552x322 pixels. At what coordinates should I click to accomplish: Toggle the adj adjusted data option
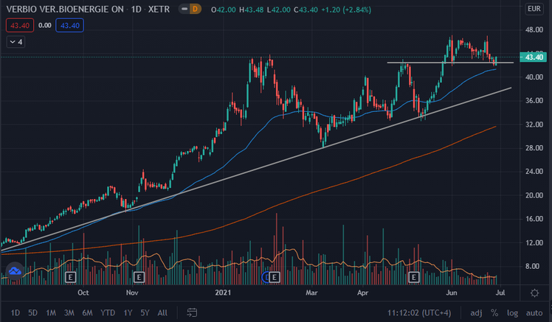click(x=476, y=312)
